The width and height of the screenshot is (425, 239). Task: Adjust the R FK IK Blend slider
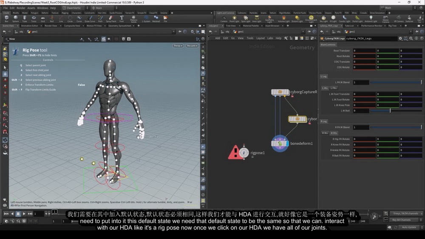[x=396, y=127]
